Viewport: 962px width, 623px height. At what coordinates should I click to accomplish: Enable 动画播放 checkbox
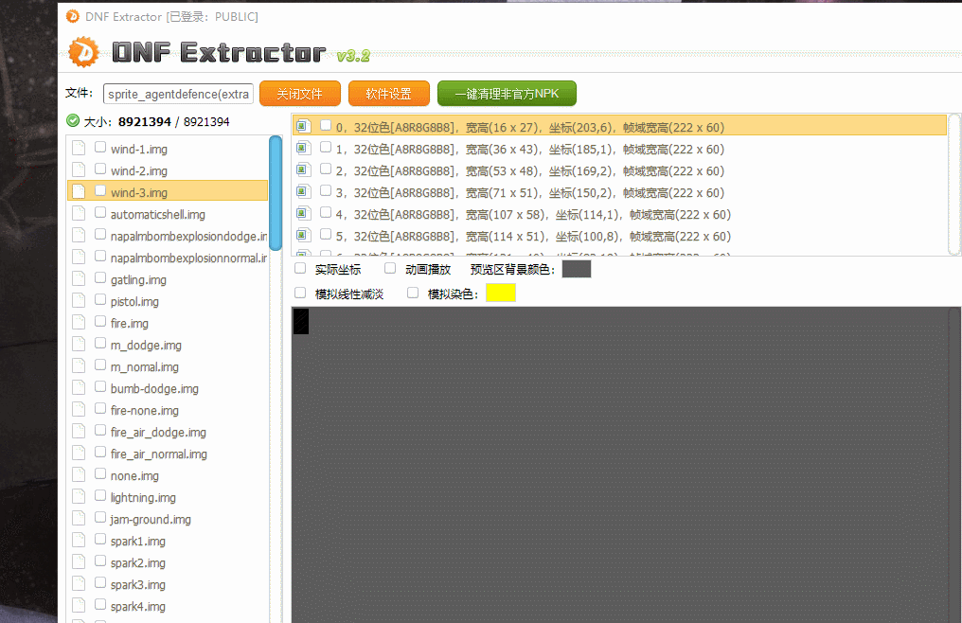[390, 268]
